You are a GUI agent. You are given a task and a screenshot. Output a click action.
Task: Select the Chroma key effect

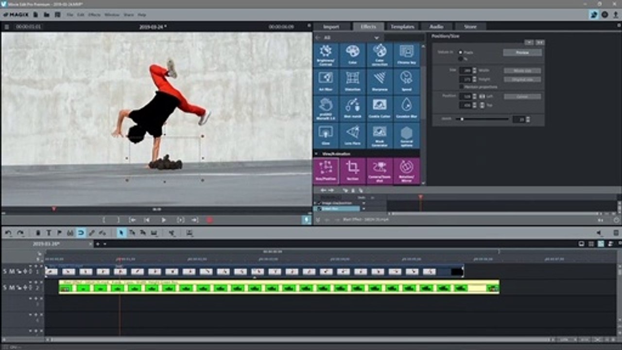point(406,54)
